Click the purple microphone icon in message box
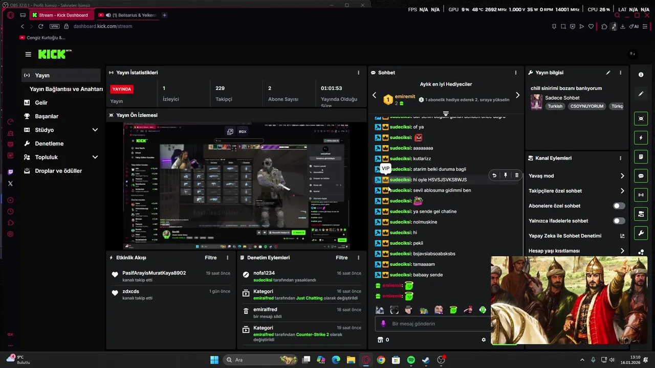 tap(383, 324)
